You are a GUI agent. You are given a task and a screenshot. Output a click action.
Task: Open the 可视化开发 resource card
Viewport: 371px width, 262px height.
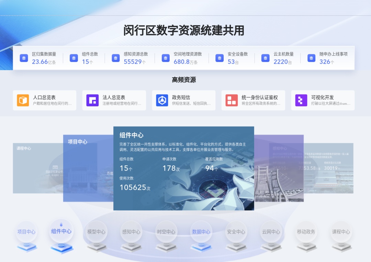coord(323,100)
